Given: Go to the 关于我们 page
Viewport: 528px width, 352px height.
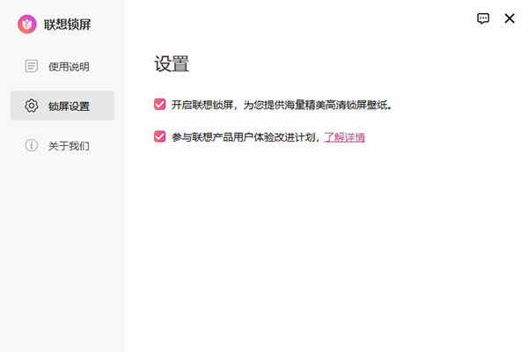Looking at the screenshot, I should (x=62, y=145).
